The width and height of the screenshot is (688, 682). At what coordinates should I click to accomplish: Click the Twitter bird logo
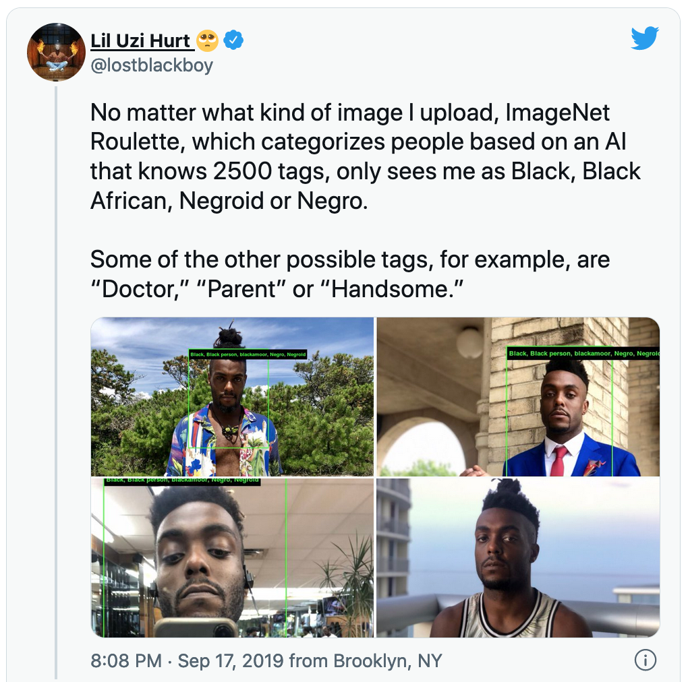[645, 38]
